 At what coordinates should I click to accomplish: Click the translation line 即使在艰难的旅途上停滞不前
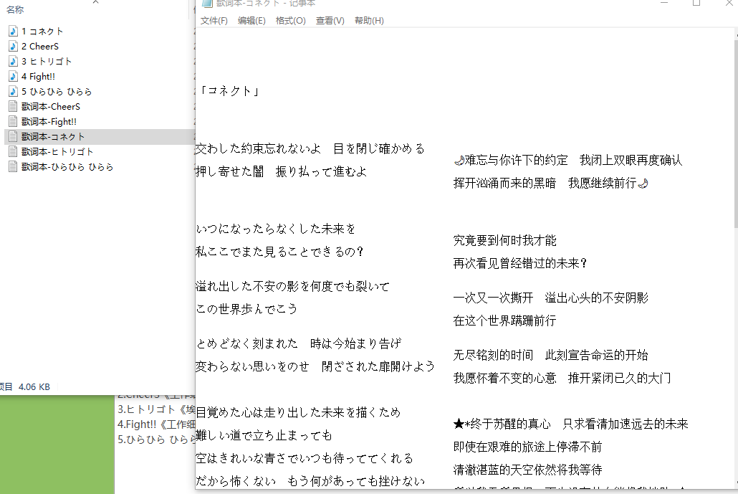click(527, 447)
